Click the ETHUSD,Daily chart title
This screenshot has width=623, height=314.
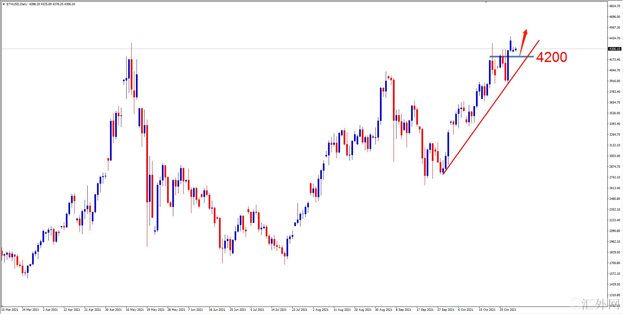pyautogui.click(x=17, y=4)
